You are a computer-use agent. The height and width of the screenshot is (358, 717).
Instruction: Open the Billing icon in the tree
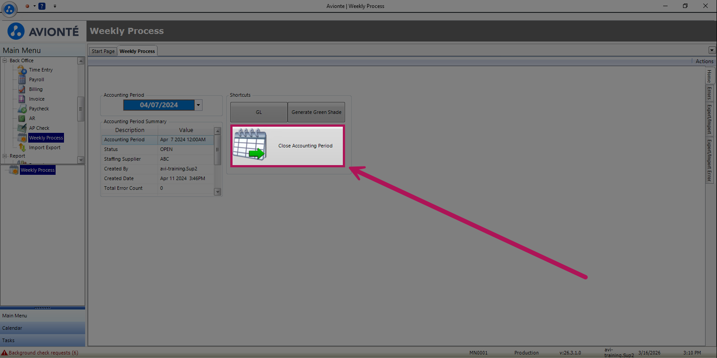click(22, 89)
